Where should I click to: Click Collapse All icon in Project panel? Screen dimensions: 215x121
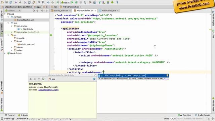point(37,10)
